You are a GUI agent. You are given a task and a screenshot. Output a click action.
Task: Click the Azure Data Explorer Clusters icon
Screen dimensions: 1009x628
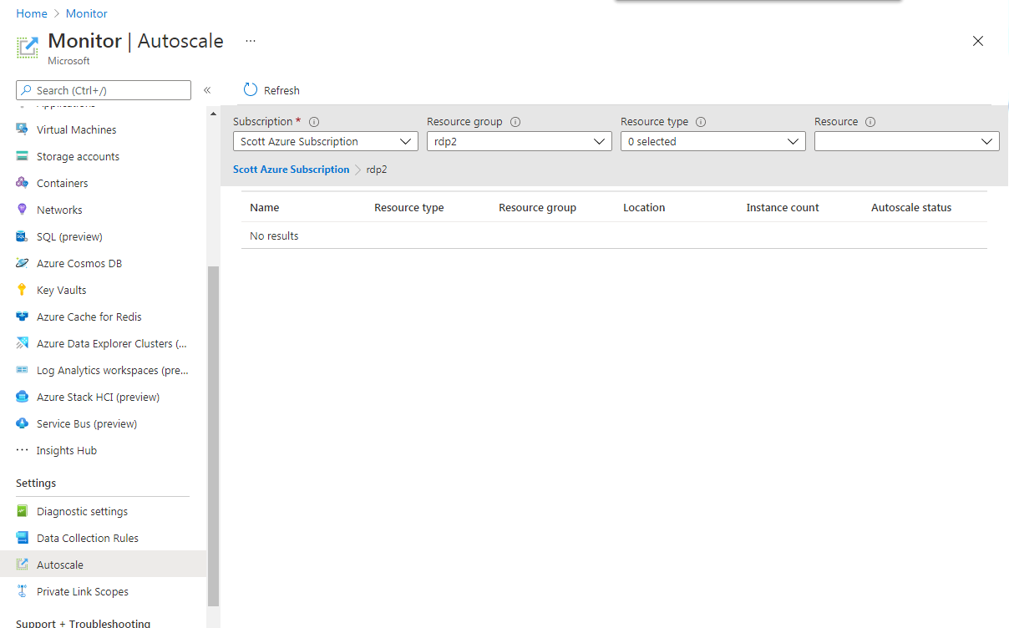click(23, 343)
